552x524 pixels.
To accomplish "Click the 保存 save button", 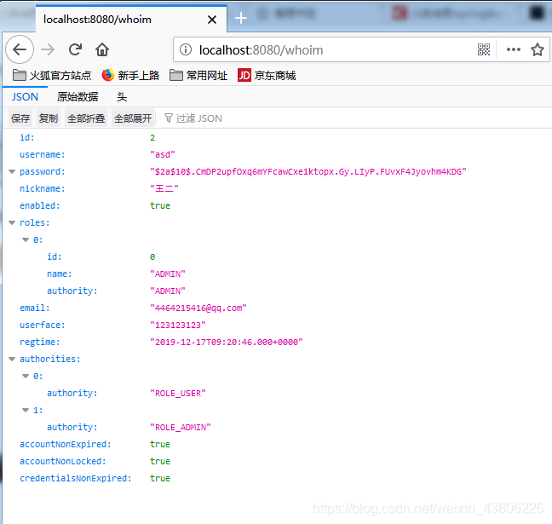I will coord(20,118).
